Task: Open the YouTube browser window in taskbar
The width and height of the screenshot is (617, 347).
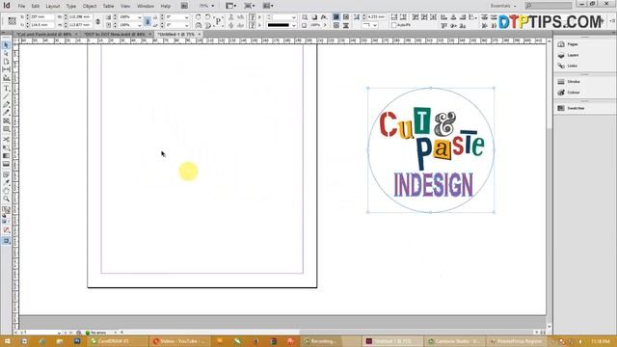Action: coord(179,341)
